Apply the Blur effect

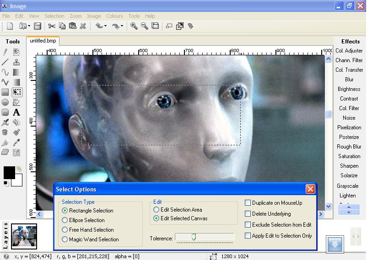(x=349, y=80)
